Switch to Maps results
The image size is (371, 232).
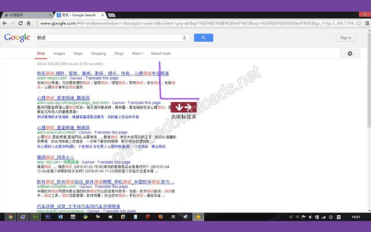click(78, 53)
